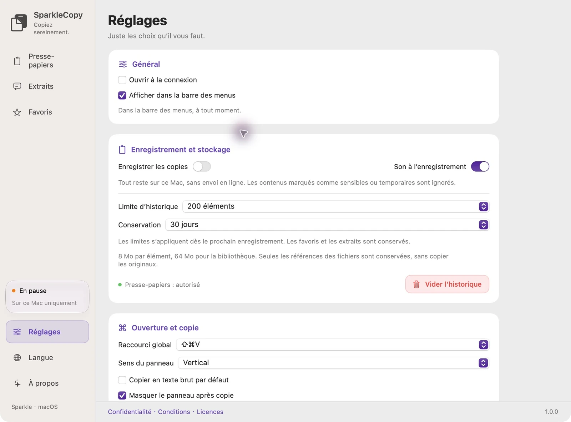Click the Enregistrement et stockage section title
The image size is (571, 422).
click(181, 150)
